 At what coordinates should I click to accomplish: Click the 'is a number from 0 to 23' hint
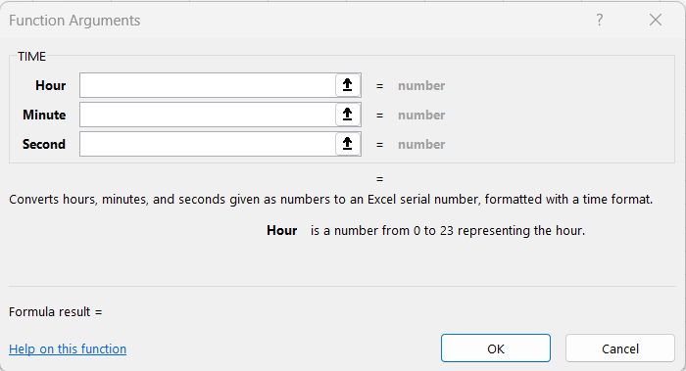coord(448,230)
